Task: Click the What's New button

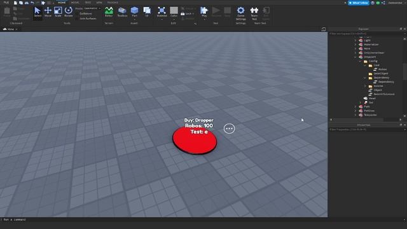Action: (x=359, y=3)
